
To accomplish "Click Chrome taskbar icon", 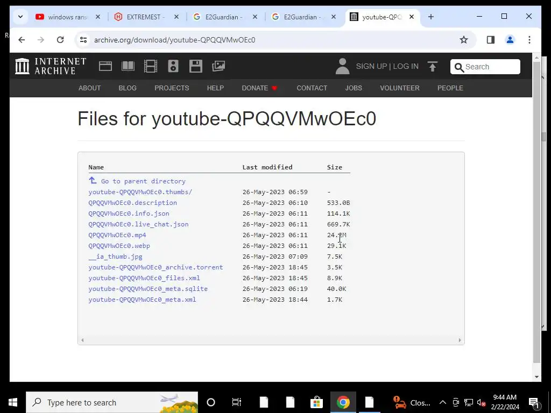I will 343,402.
